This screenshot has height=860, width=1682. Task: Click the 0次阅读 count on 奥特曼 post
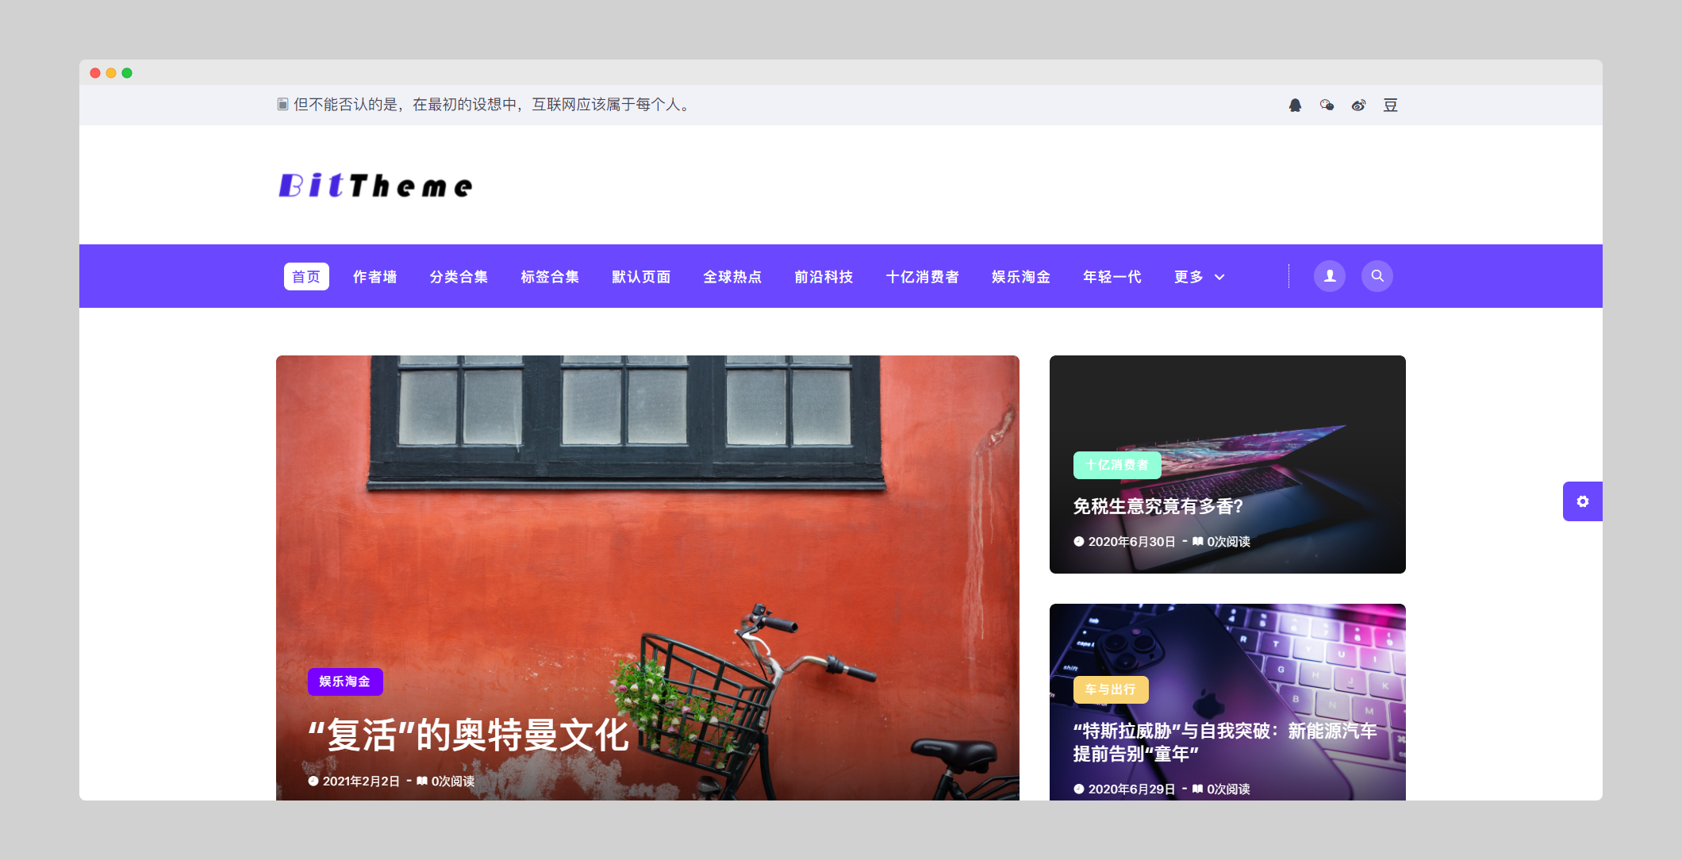coord(452,781)
